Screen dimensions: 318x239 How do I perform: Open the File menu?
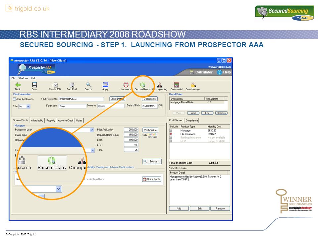click(x=13, y=78)
